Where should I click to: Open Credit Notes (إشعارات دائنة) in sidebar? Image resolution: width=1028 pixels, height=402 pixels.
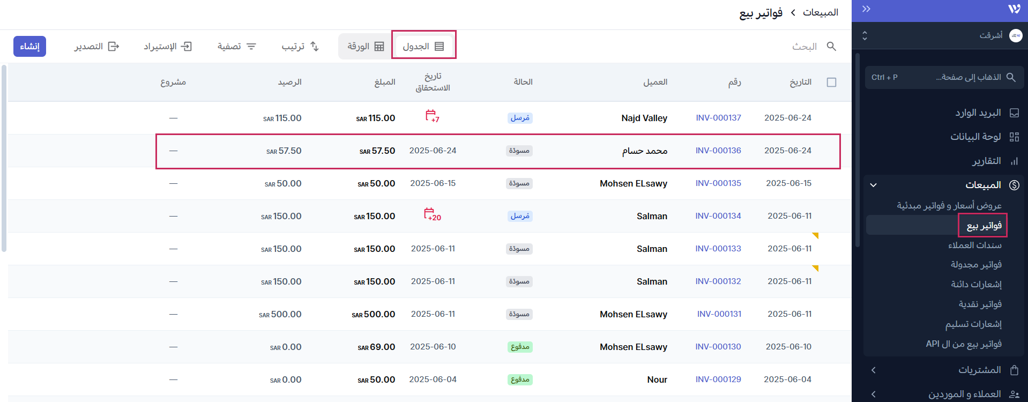click(976, 285)
